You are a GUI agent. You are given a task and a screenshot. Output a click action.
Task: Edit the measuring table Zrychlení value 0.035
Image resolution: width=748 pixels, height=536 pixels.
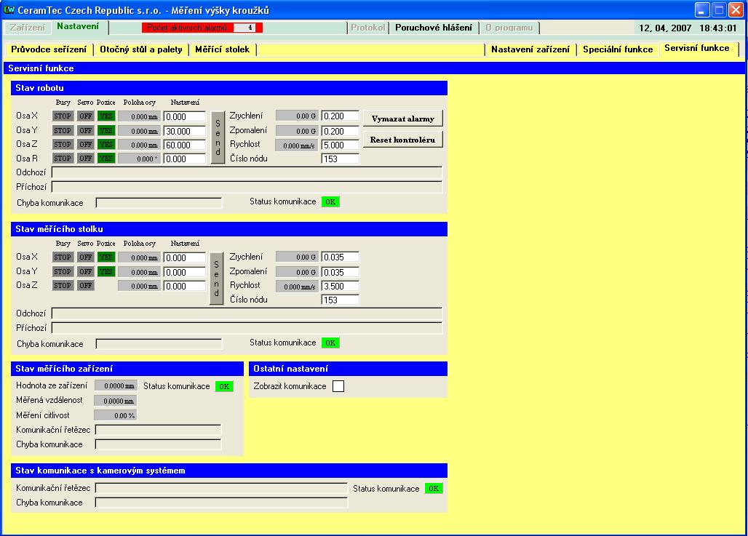340,257
